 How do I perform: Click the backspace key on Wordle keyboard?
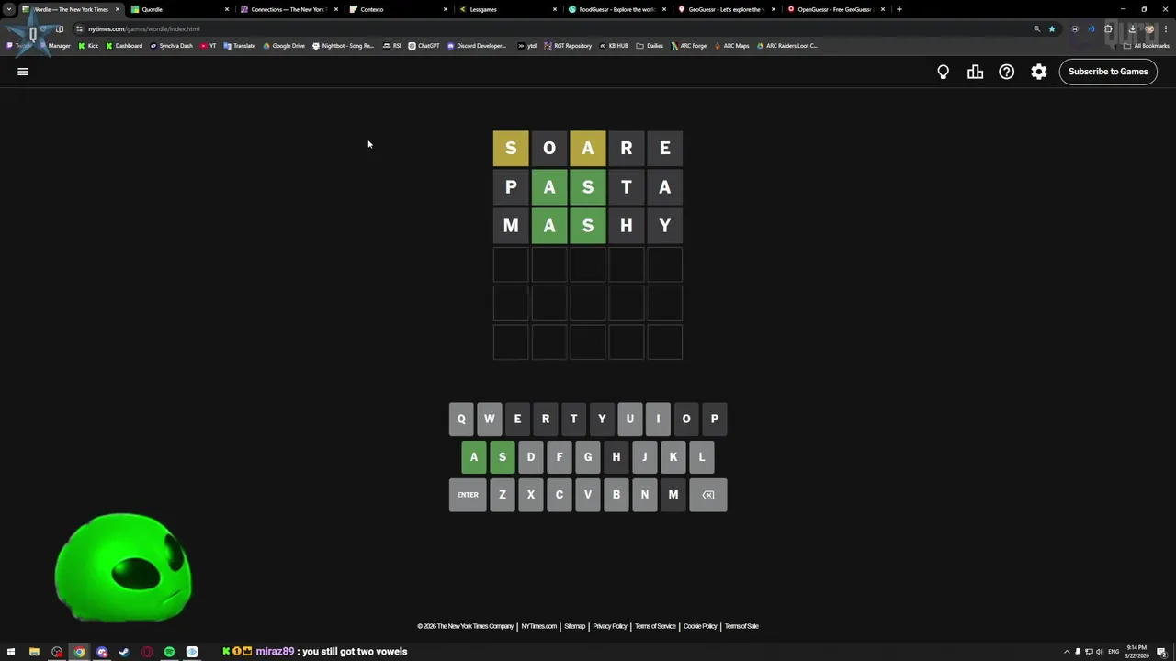coord(708,495)
